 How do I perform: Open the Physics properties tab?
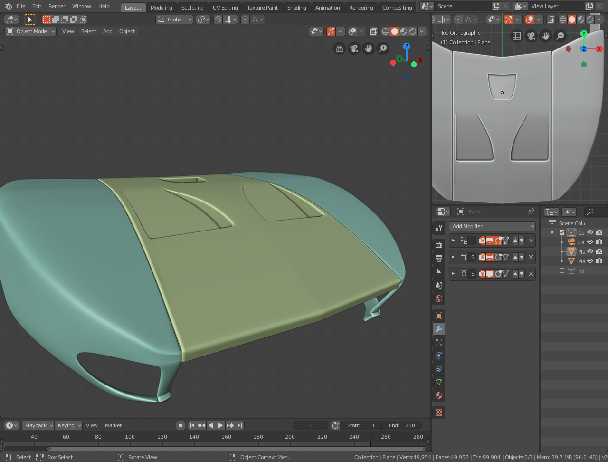(439, 356)
